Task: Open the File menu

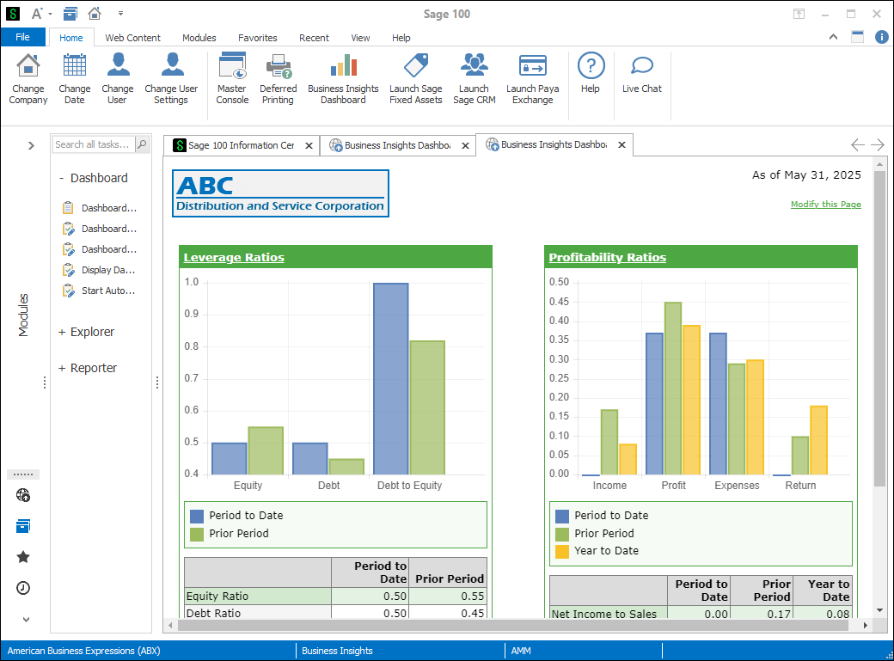Action: point(22,37)
